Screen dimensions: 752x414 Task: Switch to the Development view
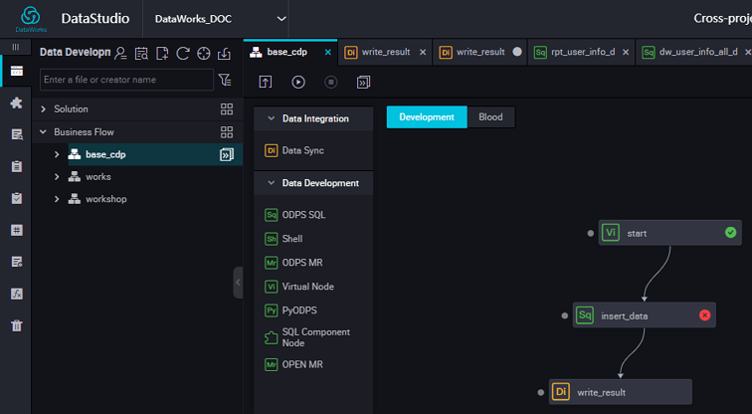coord(426,117)
